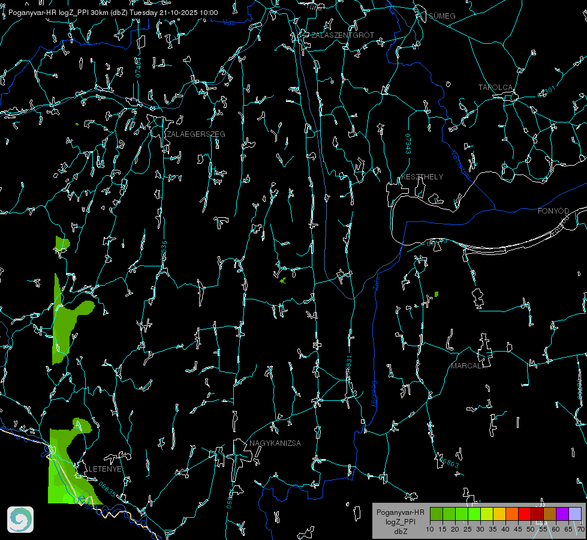587x540 pixels.
Task: Select the 20–25 dBZ green swatch
Action: (x=462, y=514)
